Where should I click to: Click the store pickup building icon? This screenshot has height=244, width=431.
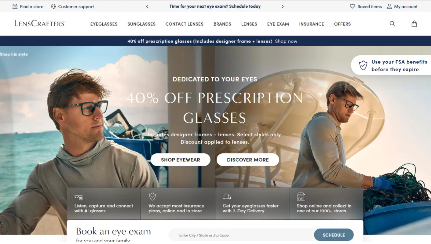301,197
